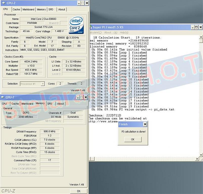This screenshot has height=194, width=203.
Task: Click the Channels value Dual
Action: point(73,113)
